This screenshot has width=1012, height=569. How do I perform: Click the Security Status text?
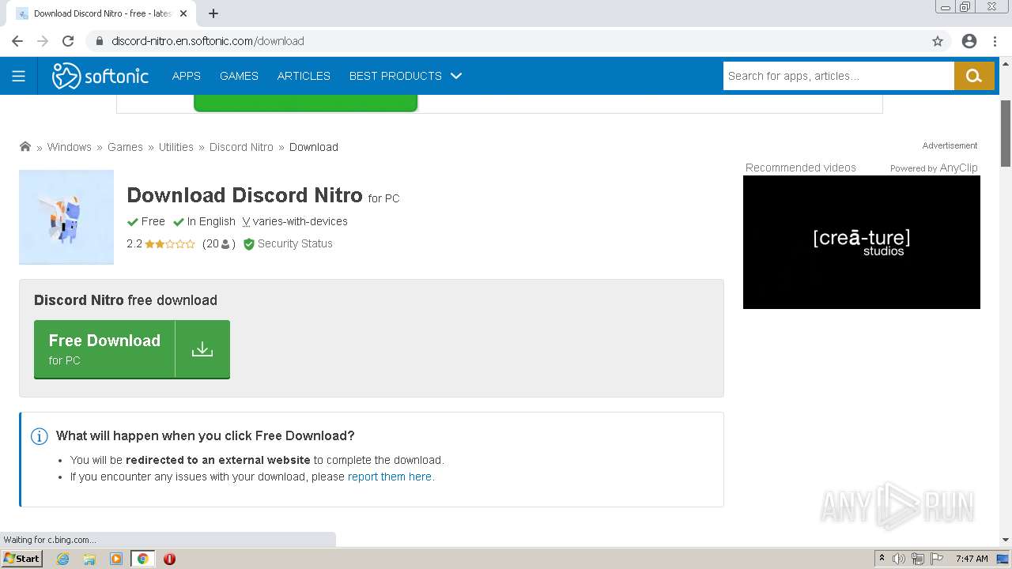point(295,243)
